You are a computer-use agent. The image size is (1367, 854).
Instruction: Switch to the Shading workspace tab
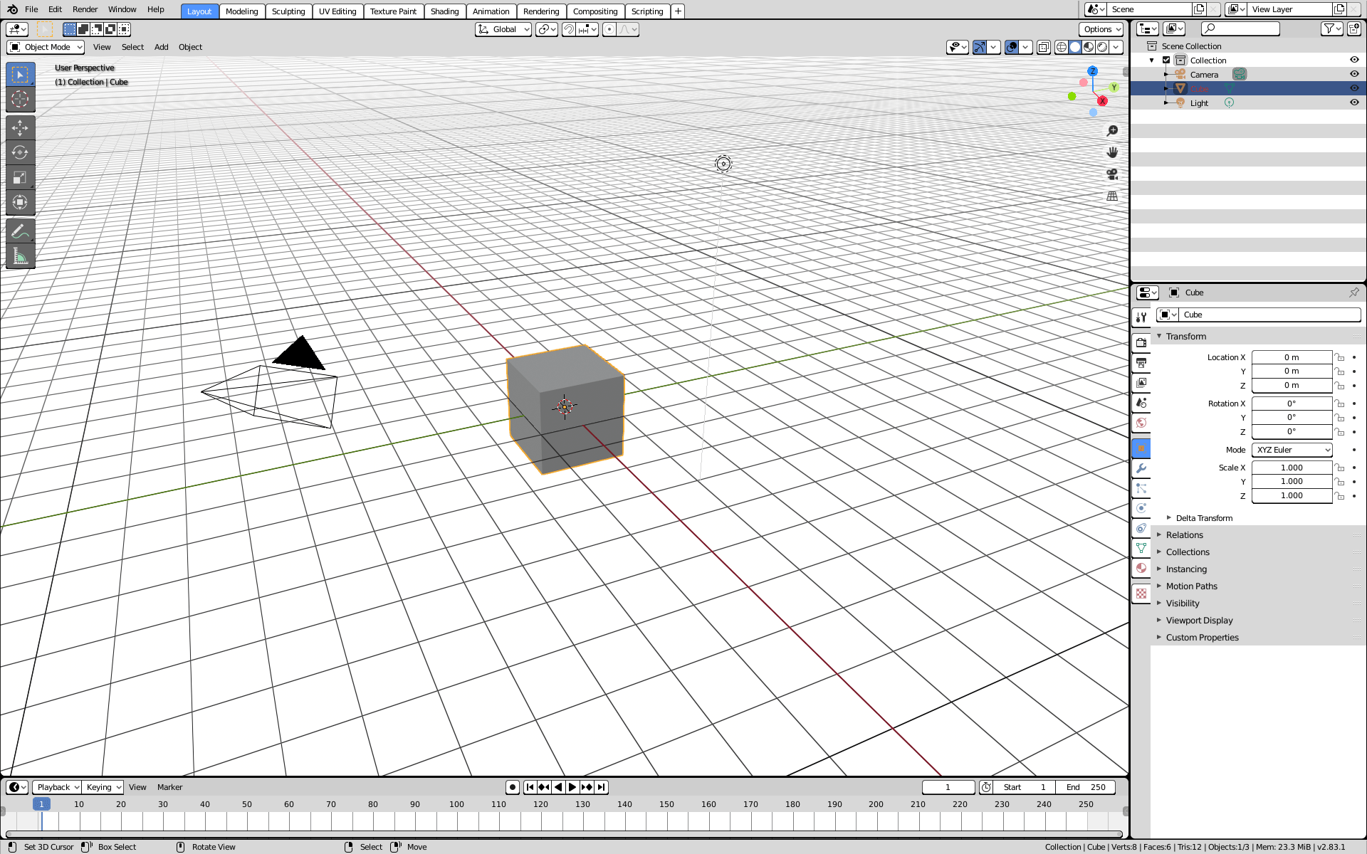click(444, 11)
